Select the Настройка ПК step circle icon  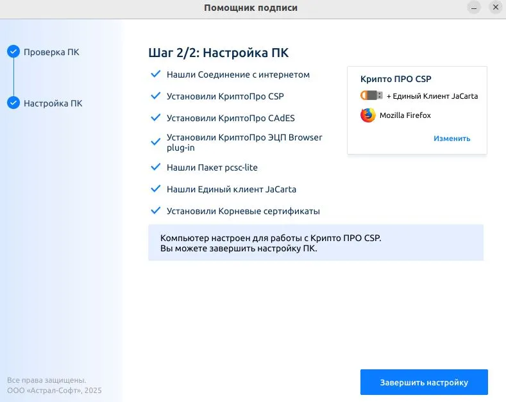pos(13,103)
